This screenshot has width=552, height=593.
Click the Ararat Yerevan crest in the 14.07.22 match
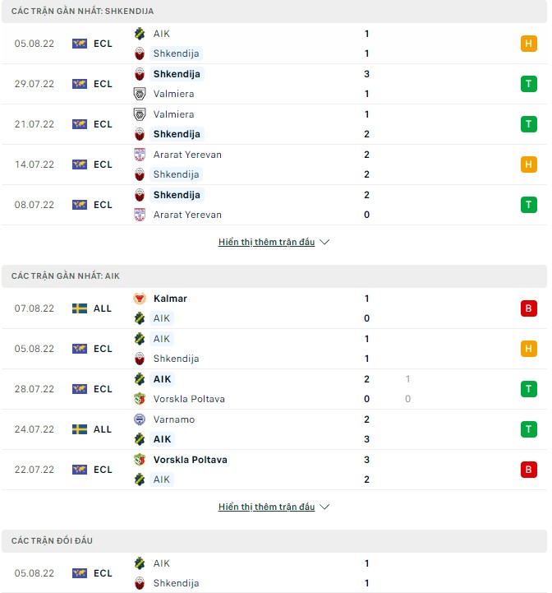pyautogui.click(x=140, y=155)
